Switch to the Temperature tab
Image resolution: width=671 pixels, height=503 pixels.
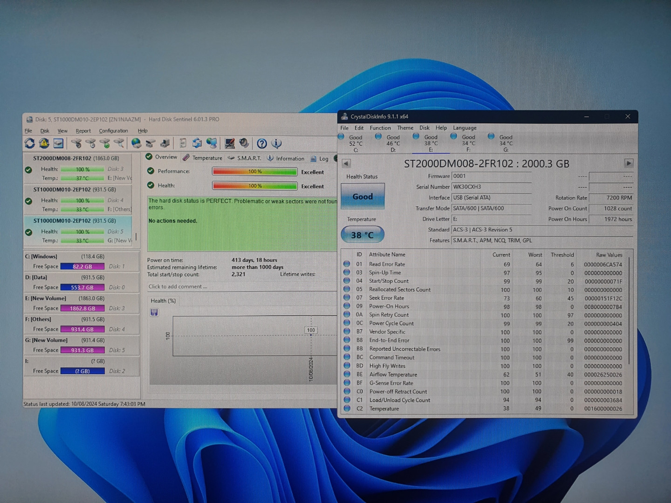pyautogui.click(x=202, y=158)
